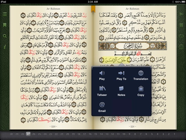Screen dimensions: 186x140
Task: Tap Ar-Rahman header above page 532
Action: [x=53, y=9]
